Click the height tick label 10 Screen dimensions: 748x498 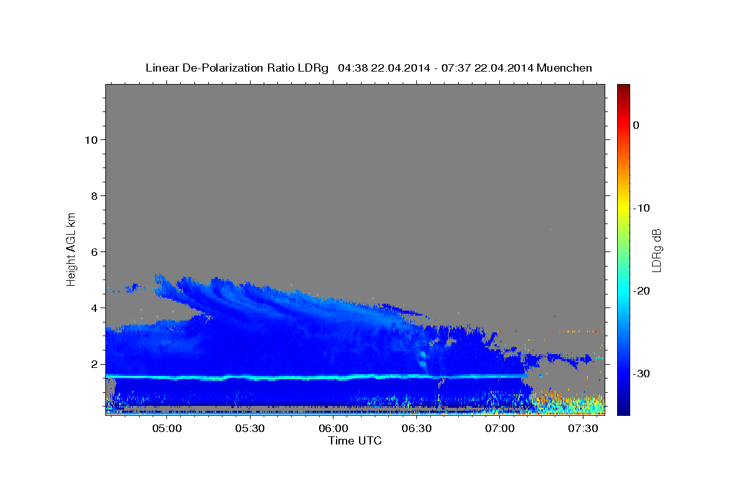pyautogui.click(x=90, y=140)
